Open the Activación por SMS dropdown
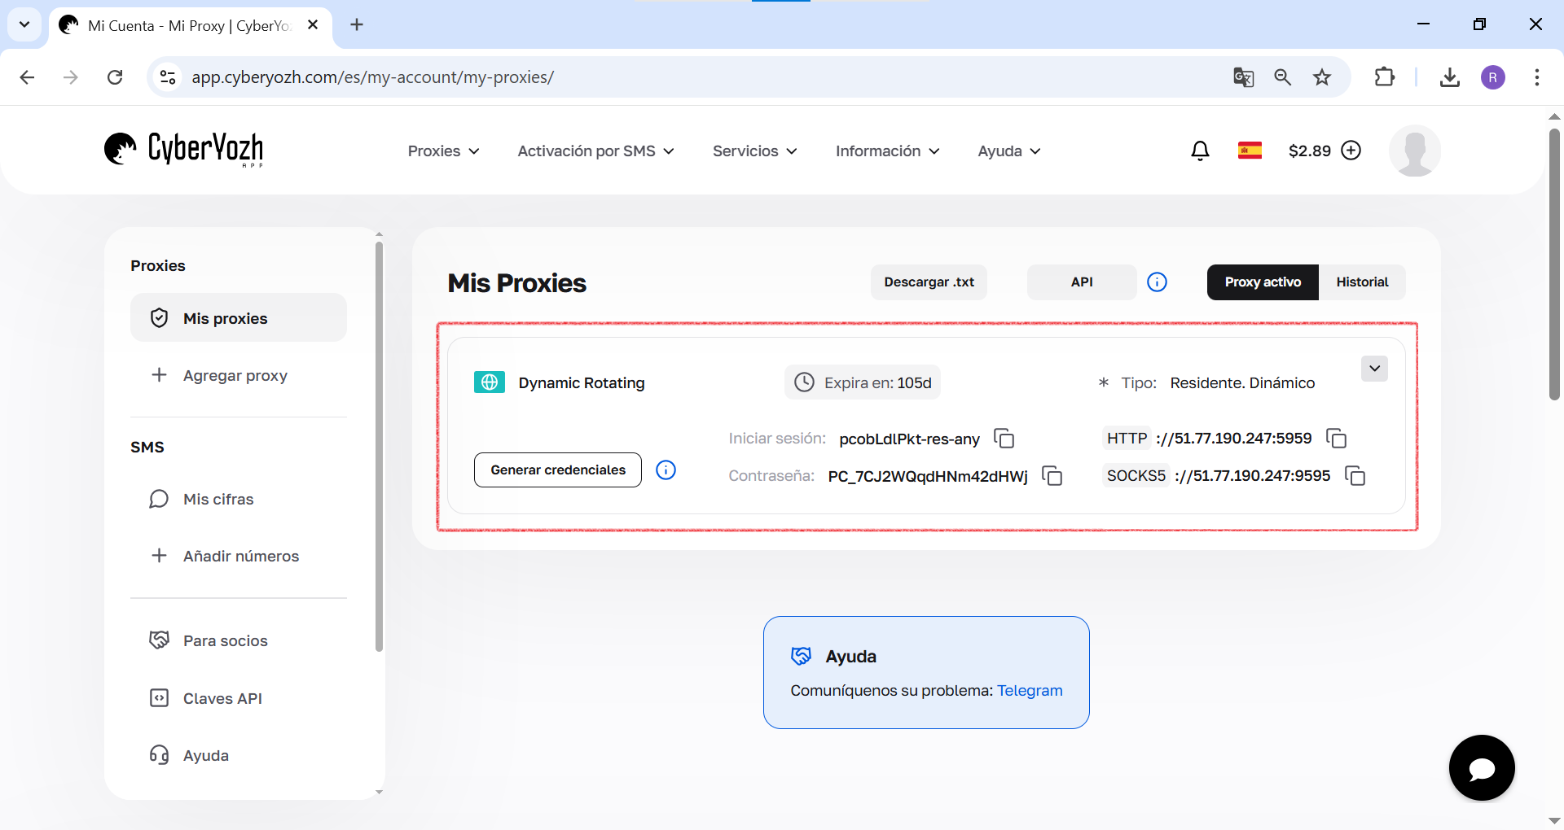 (x=595, y=151)
